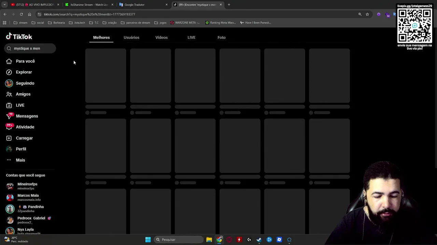Bookmark page with star icon
Viewport: 437px width, 245px height.
[367, 14]
